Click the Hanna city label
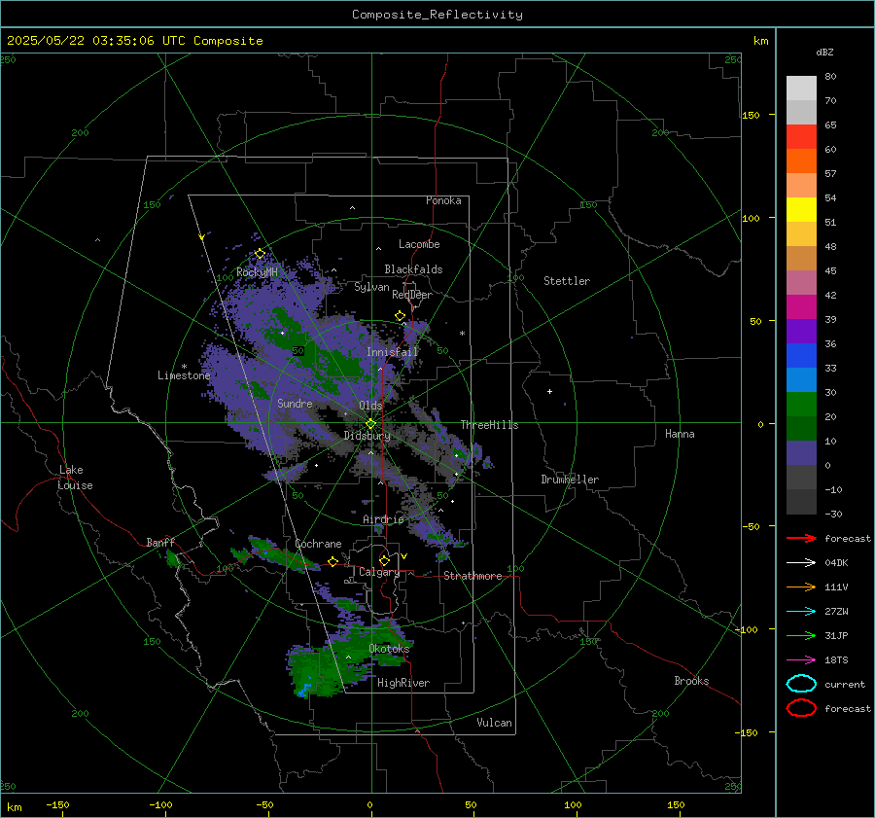 point(680,434)
